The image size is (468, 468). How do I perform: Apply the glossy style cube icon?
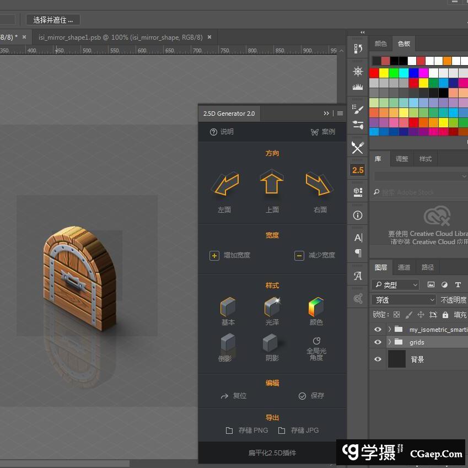click(x=272, y=307)
